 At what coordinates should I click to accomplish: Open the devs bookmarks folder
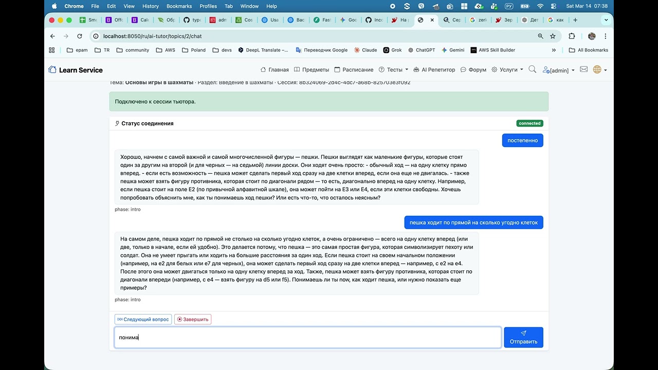[222, 50]
